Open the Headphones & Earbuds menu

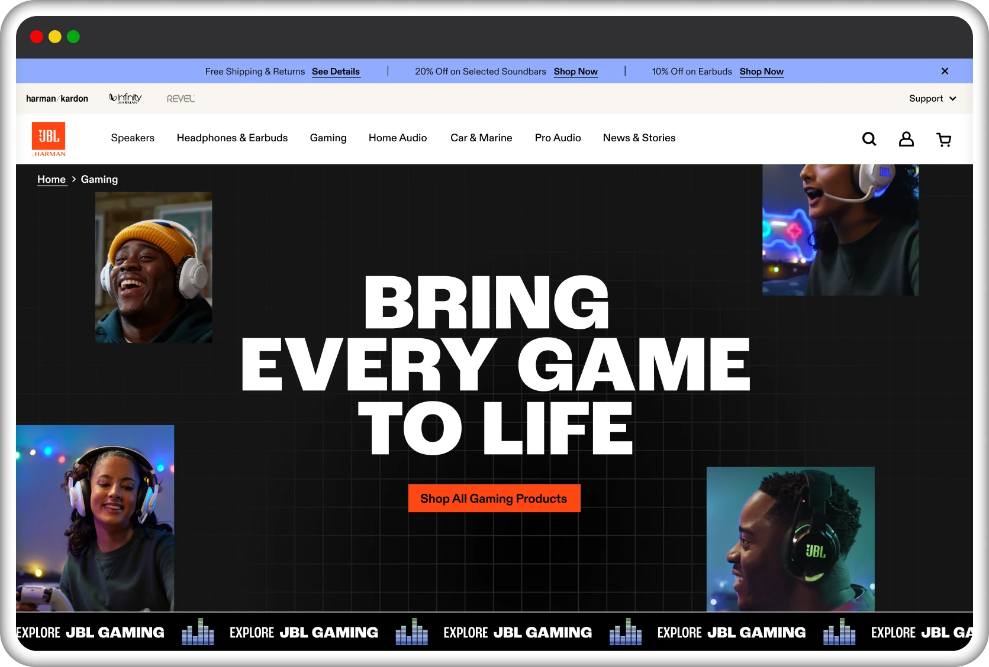[232, 138]
